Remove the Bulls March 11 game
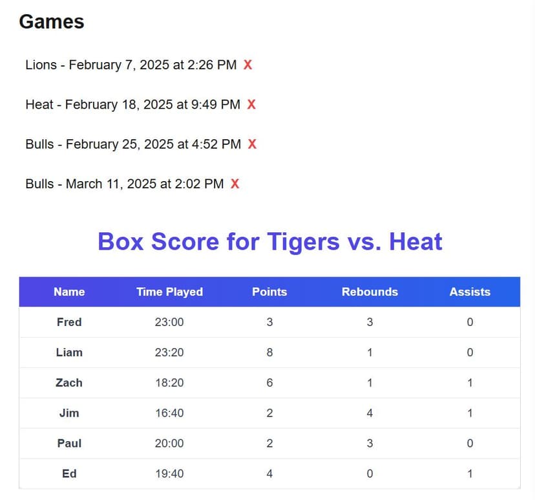This screenshot has width=535, height=500. 235,184
